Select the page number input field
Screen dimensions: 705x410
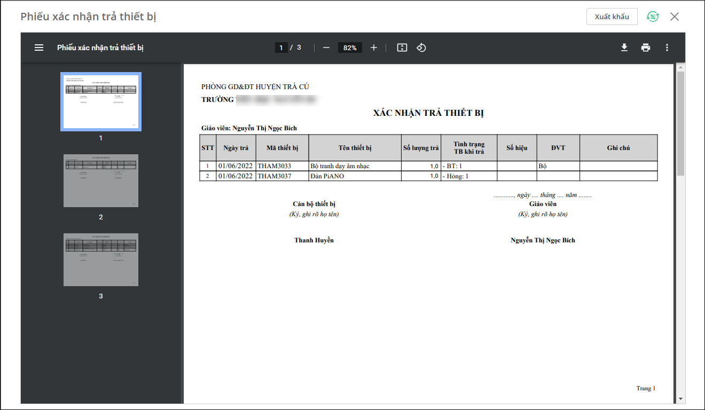pos(281,48)
